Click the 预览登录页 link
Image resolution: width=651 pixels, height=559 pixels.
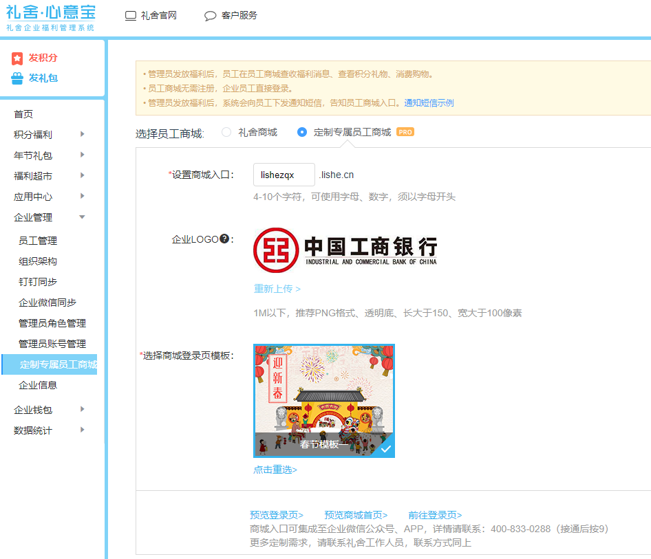277,515
